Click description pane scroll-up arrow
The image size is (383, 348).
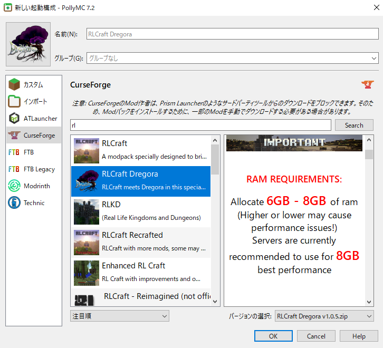369,140
